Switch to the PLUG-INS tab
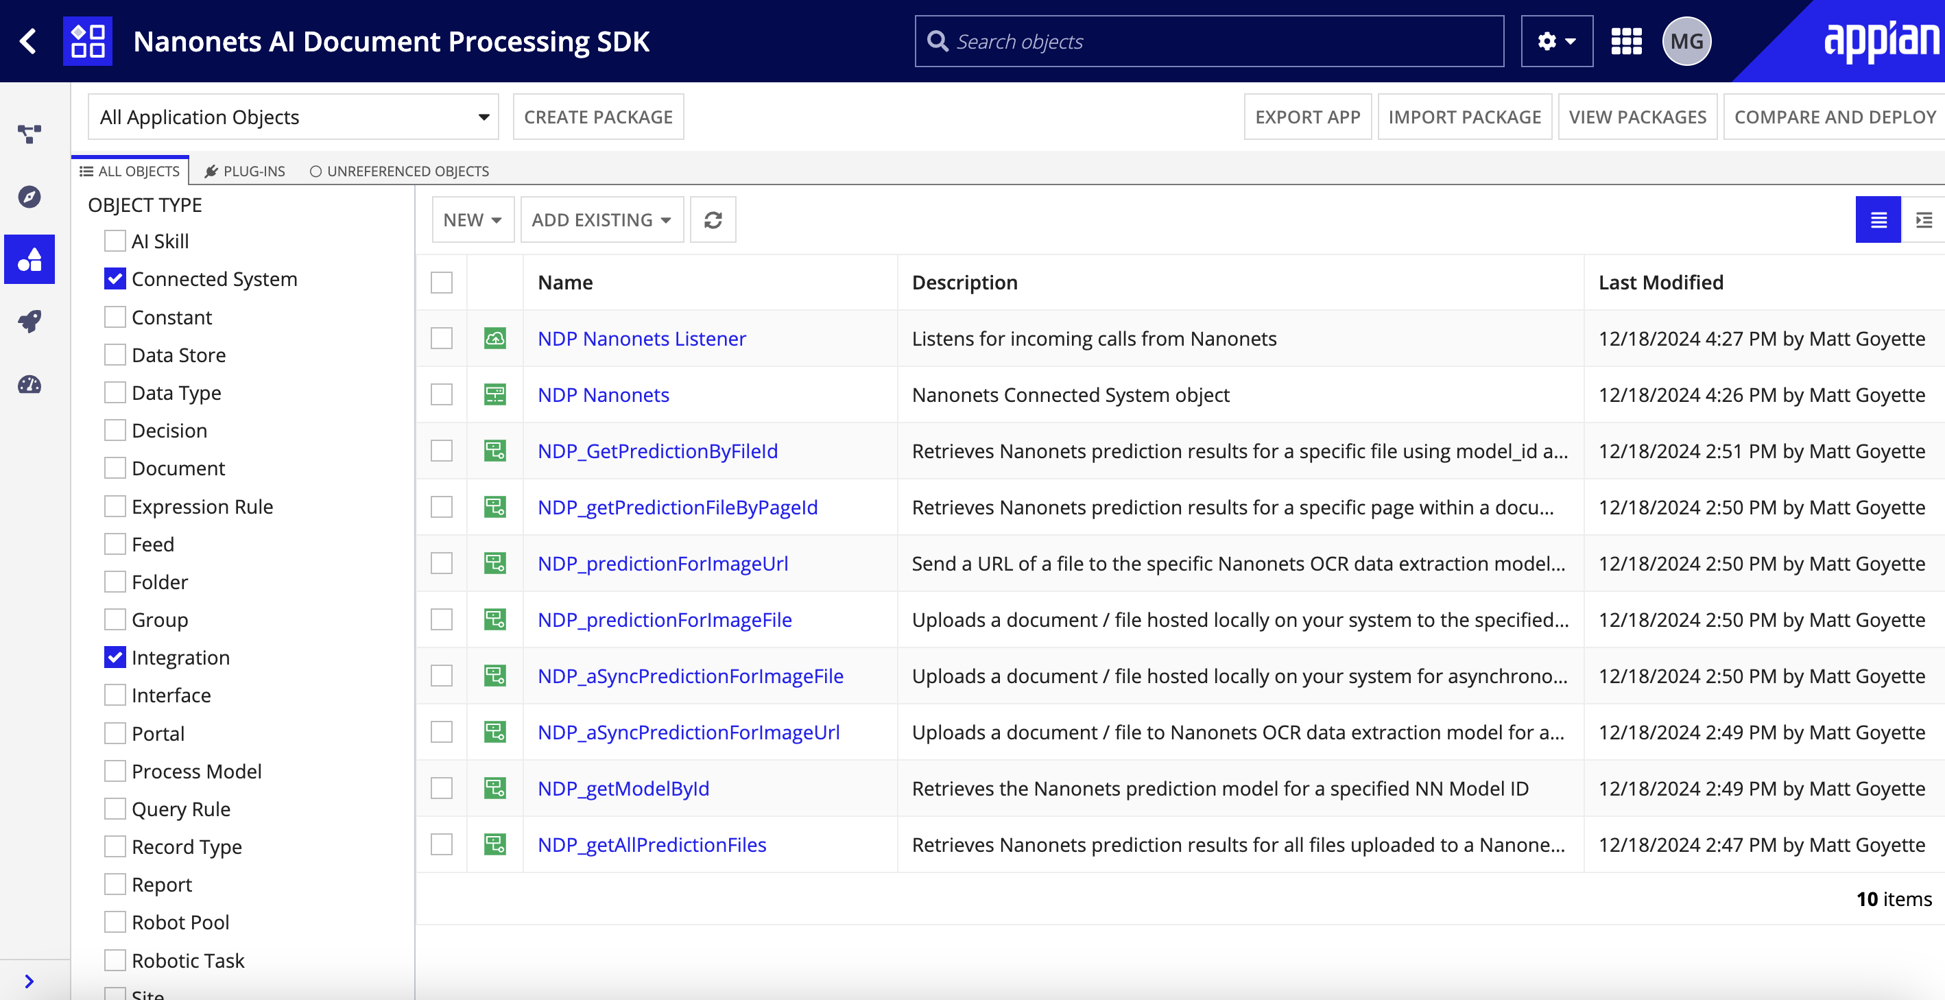The width and height of the screenshot is (1945, 1000). point(246,171)
